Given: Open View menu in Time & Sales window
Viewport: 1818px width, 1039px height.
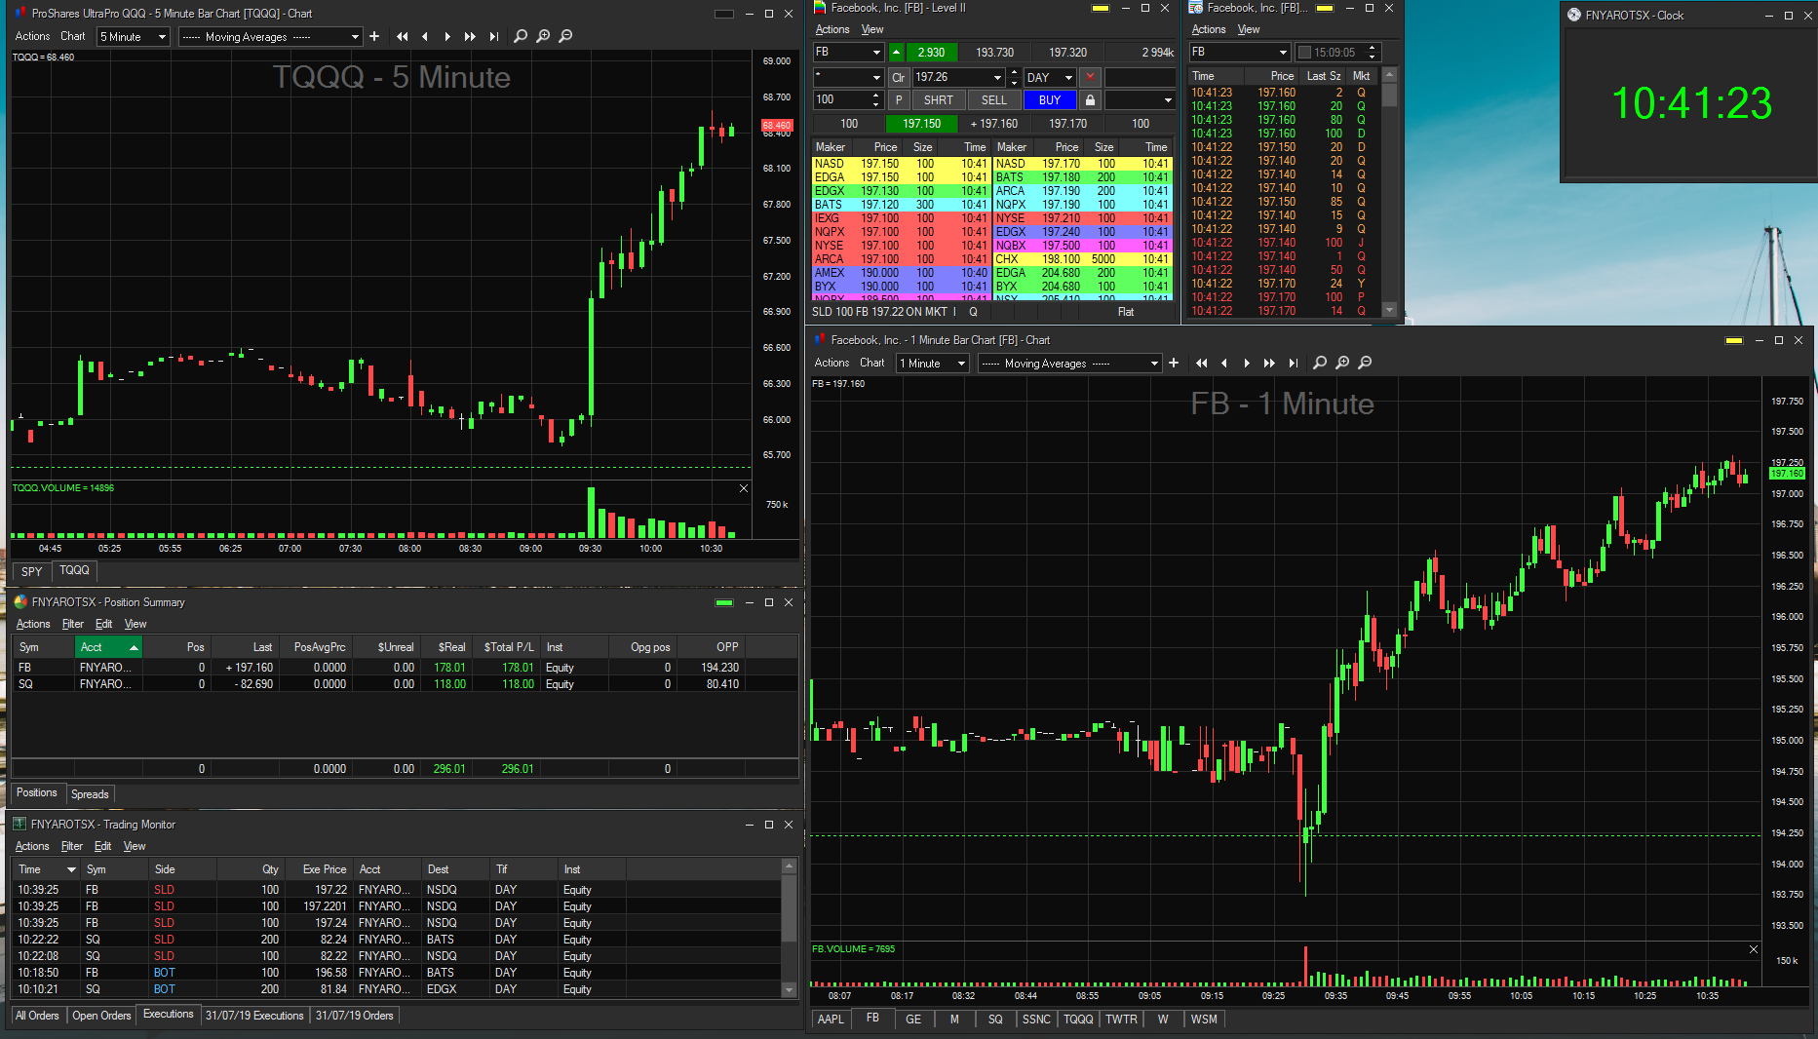Looking at the screenshot, I should 1249,29.
